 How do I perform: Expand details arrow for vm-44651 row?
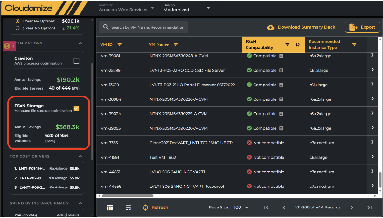[x=372, y=171]
